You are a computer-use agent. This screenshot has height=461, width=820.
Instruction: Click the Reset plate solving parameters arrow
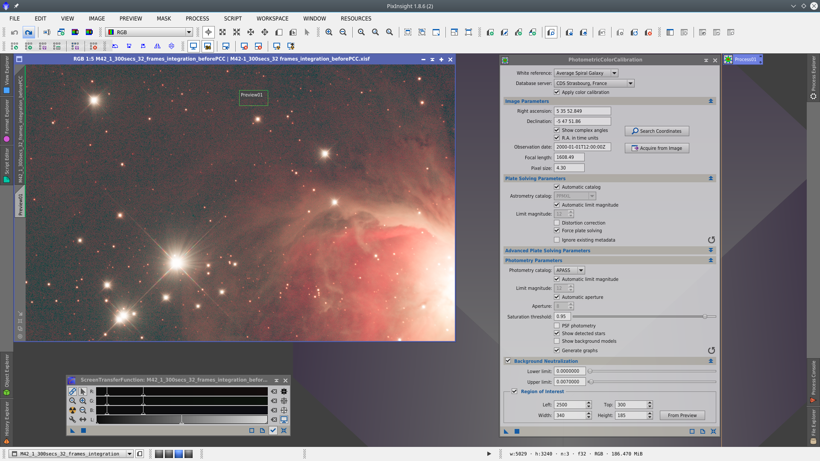[x=711, y=240]
